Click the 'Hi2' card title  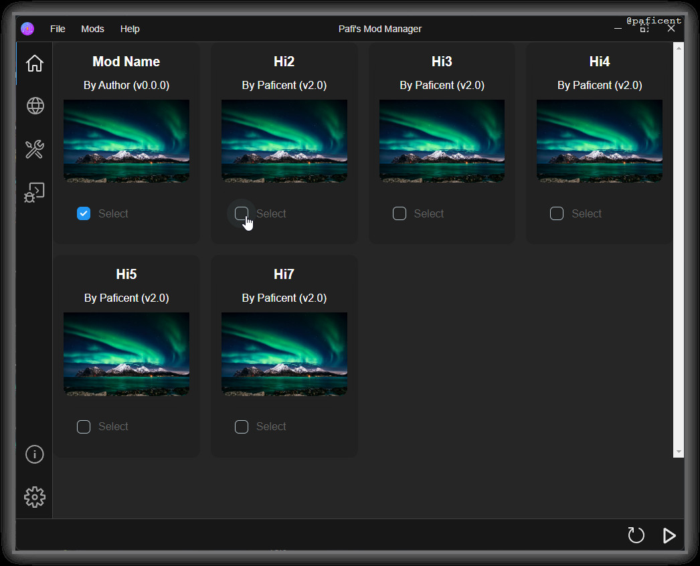pos(284,62)
